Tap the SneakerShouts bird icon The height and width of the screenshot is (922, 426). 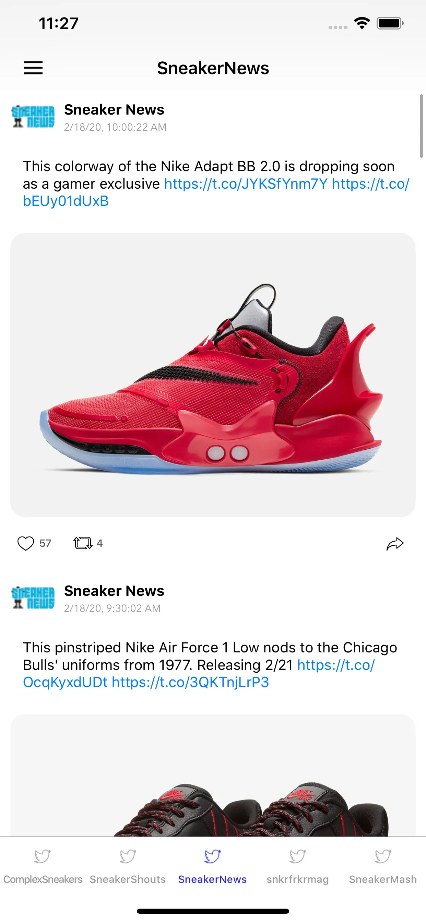[128, 856]
